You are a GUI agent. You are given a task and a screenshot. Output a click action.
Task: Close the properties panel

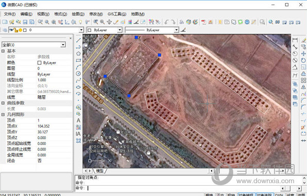click(x=71, y=38)
